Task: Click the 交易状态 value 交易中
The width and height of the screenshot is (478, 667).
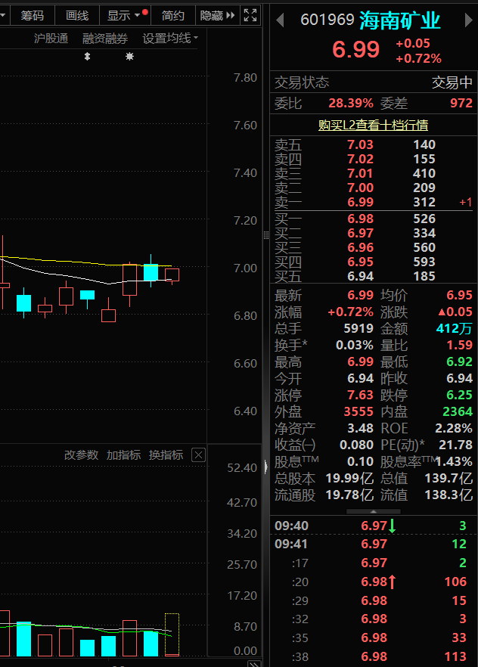Action: click(x=452, y=82)
